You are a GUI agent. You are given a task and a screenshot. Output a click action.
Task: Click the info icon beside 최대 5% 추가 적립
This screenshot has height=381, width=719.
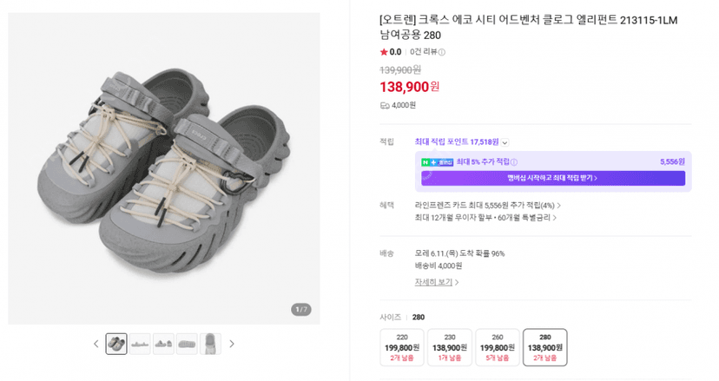point(514,161)
